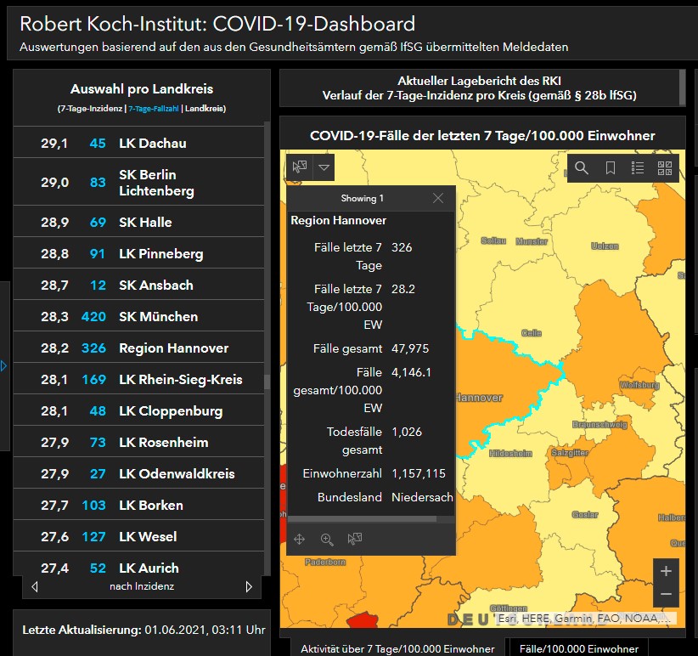The image size is (698, 656).
Task: Expand the collapsed left side panel arrow
Action: click(x=4, y=366)
